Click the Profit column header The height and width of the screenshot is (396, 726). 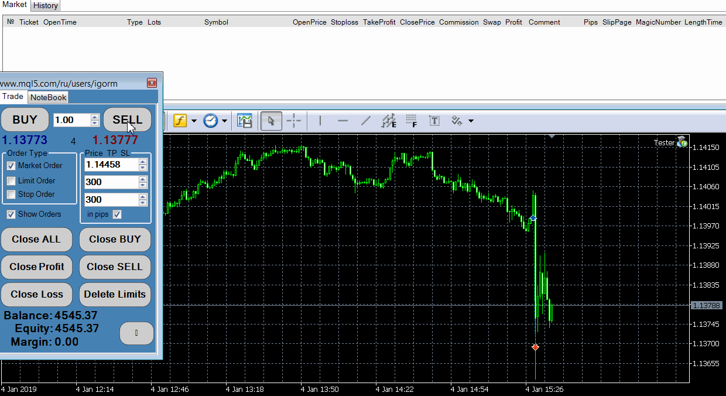click(513, 22)
